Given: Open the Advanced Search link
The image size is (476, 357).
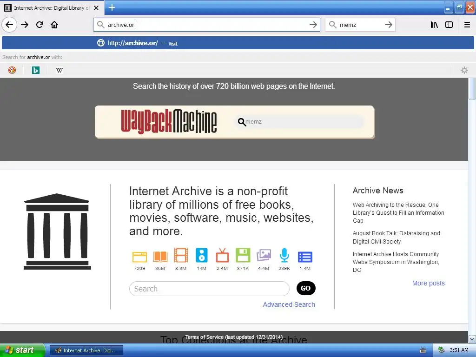Looking at the screenshot, I should 289,304.
